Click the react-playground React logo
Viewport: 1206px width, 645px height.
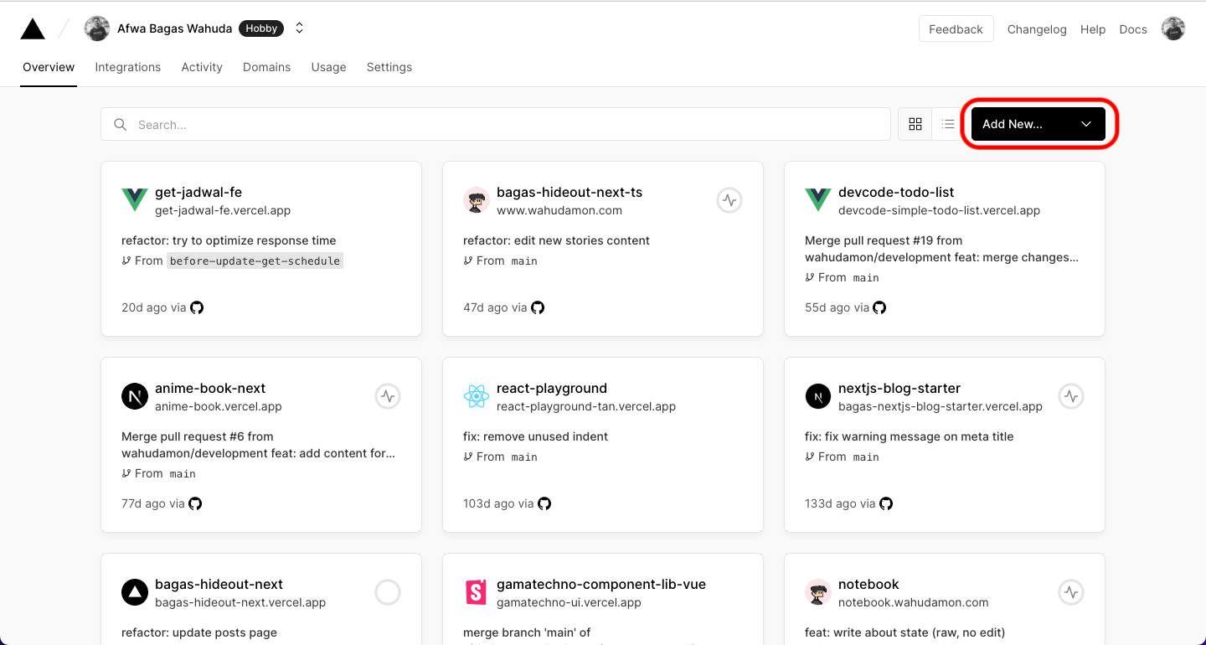(x=477, y=396)
